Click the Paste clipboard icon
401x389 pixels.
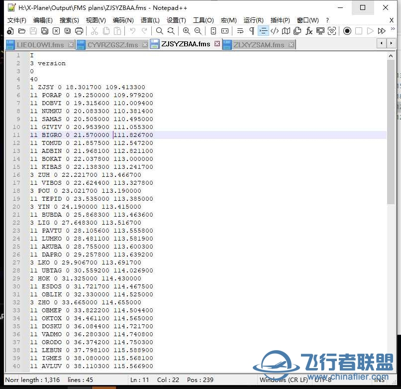pos(117,31)
